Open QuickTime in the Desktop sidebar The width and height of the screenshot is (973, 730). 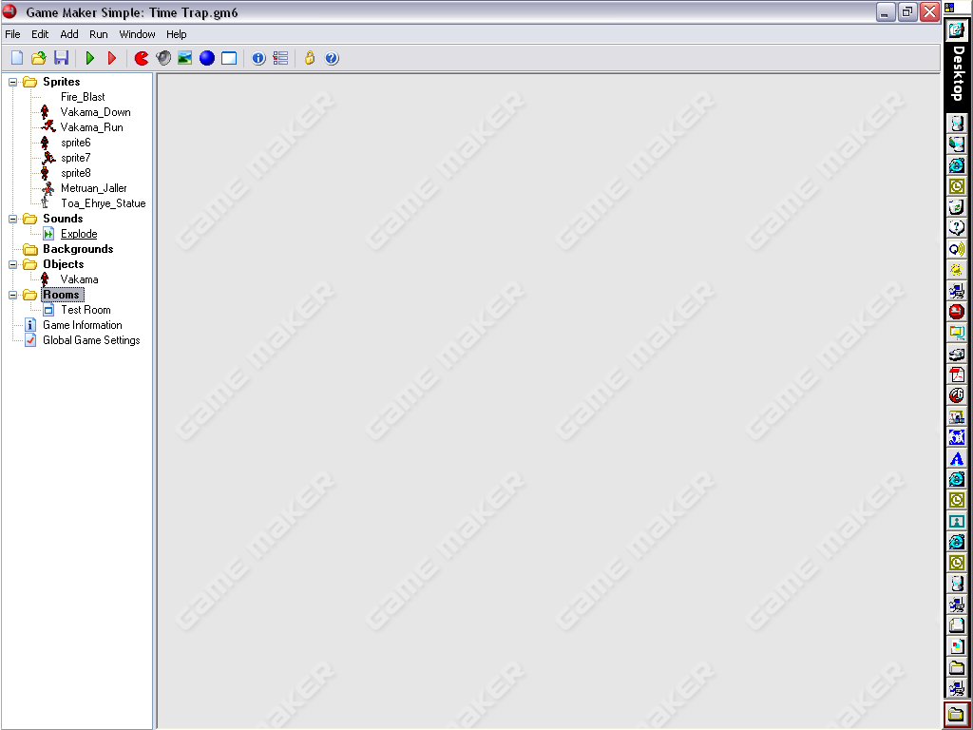pyautogui.click(x=957, y=249)
